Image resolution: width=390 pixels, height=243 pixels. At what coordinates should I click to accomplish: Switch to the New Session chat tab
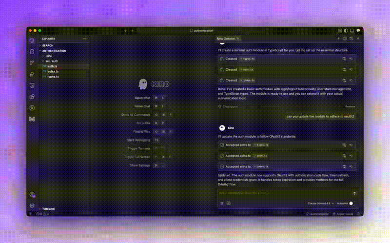[226, 39]
